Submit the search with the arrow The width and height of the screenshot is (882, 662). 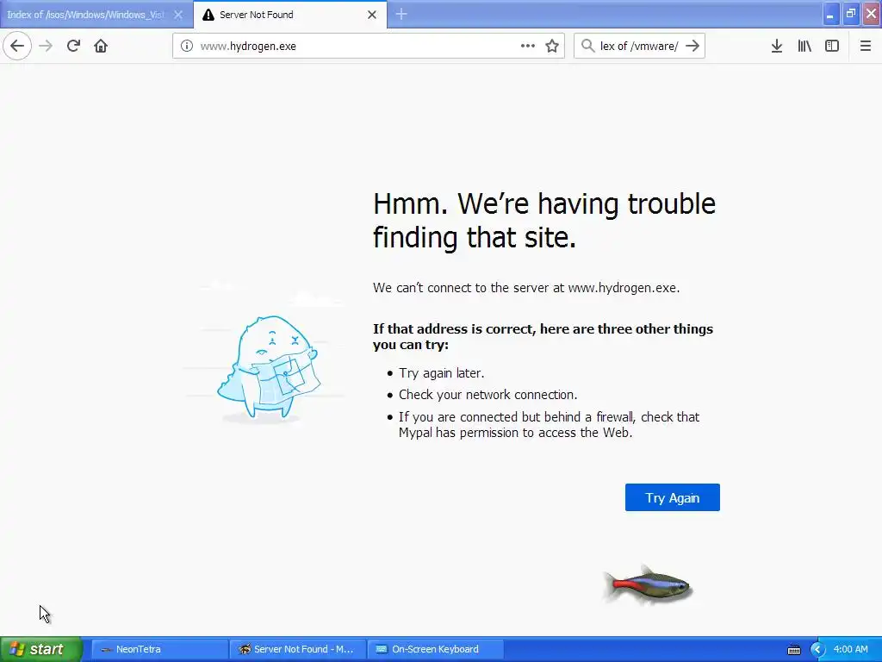[x=693, y=46]
